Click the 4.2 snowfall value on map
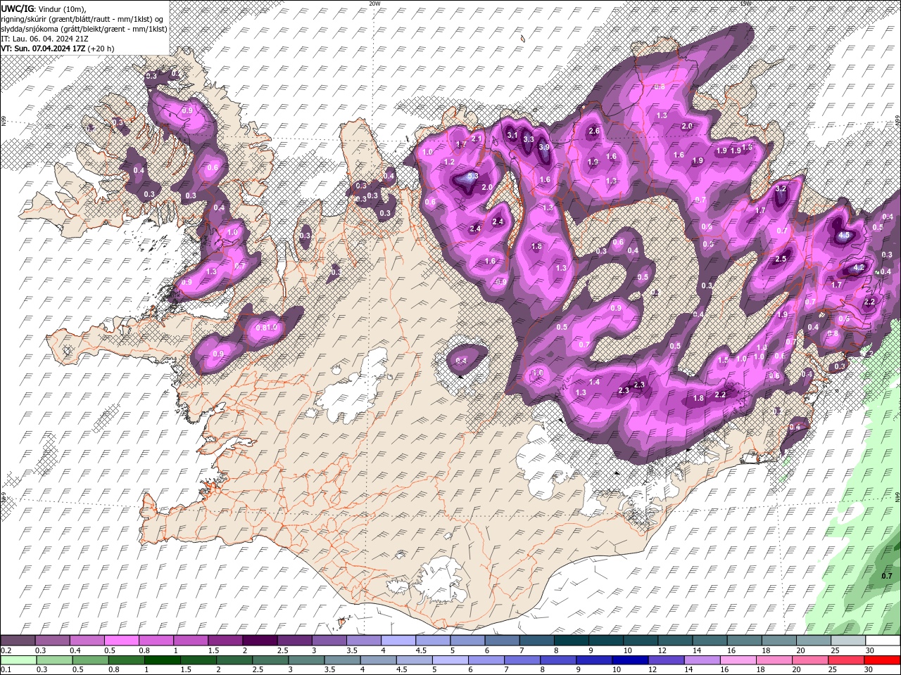Screen dimensions: 901x675 click(858, 268)
